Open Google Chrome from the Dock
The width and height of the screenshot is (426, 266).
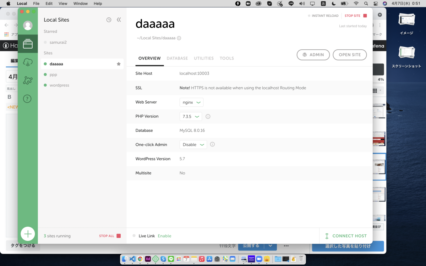point(140,259)
